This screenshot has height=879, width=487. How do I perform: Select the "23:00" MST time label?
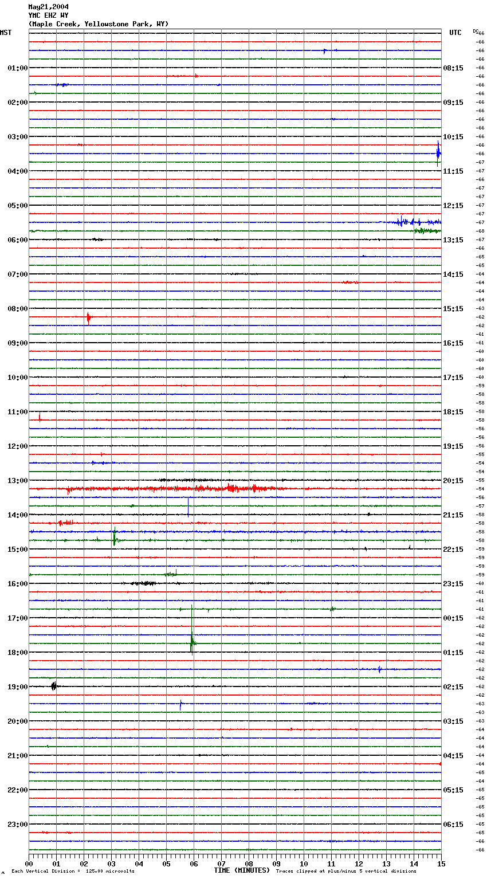(18, 825)
